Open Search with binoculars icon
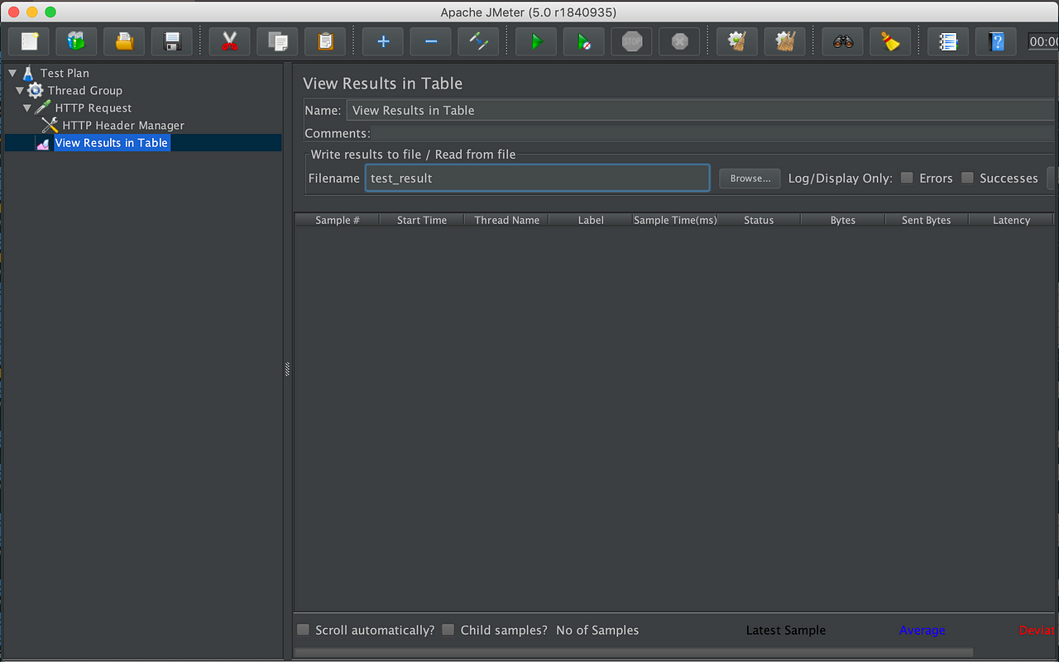Viewport: 1059px width, 662px height. [x=843, y=40]
